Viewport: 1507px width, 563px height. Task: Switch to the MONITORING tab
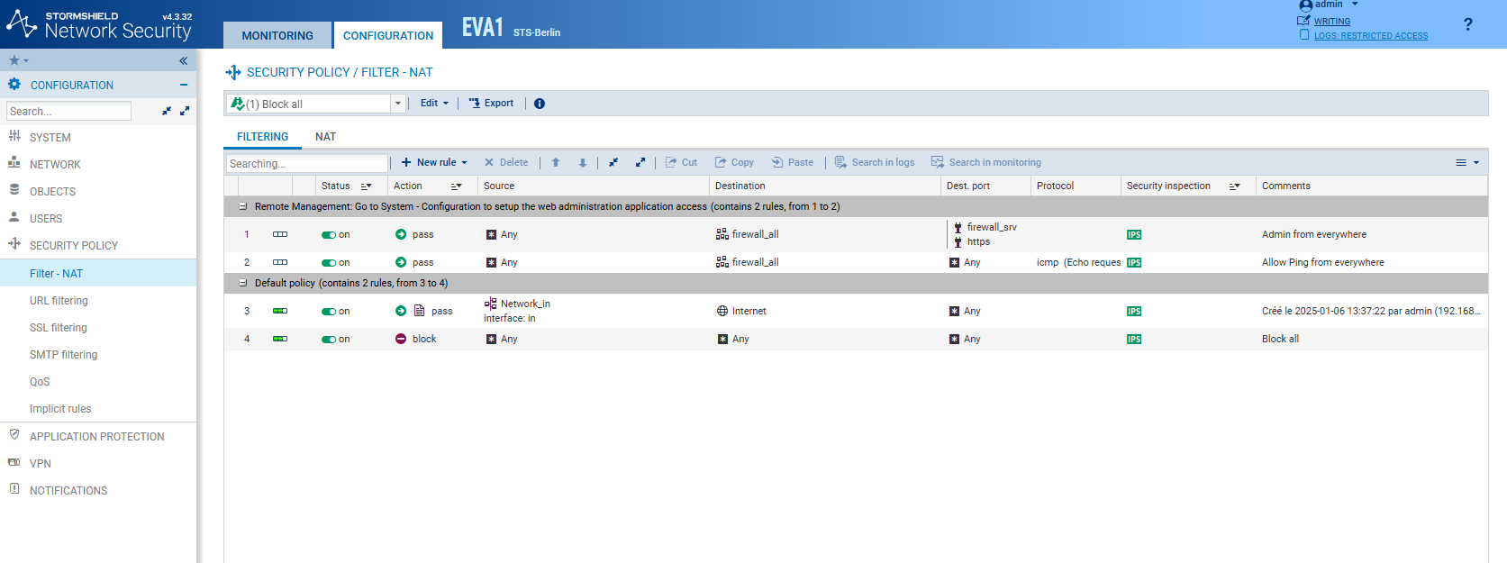(x=277, y=36)
